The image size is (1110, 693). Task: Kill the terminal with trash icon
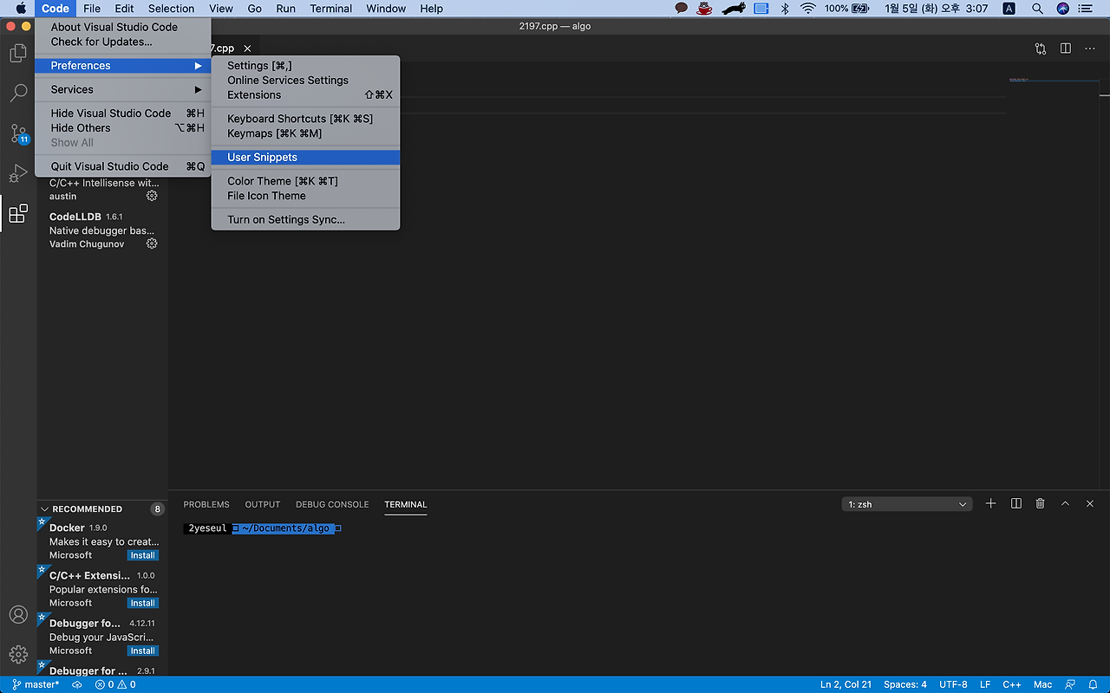tap(1041, 503)
